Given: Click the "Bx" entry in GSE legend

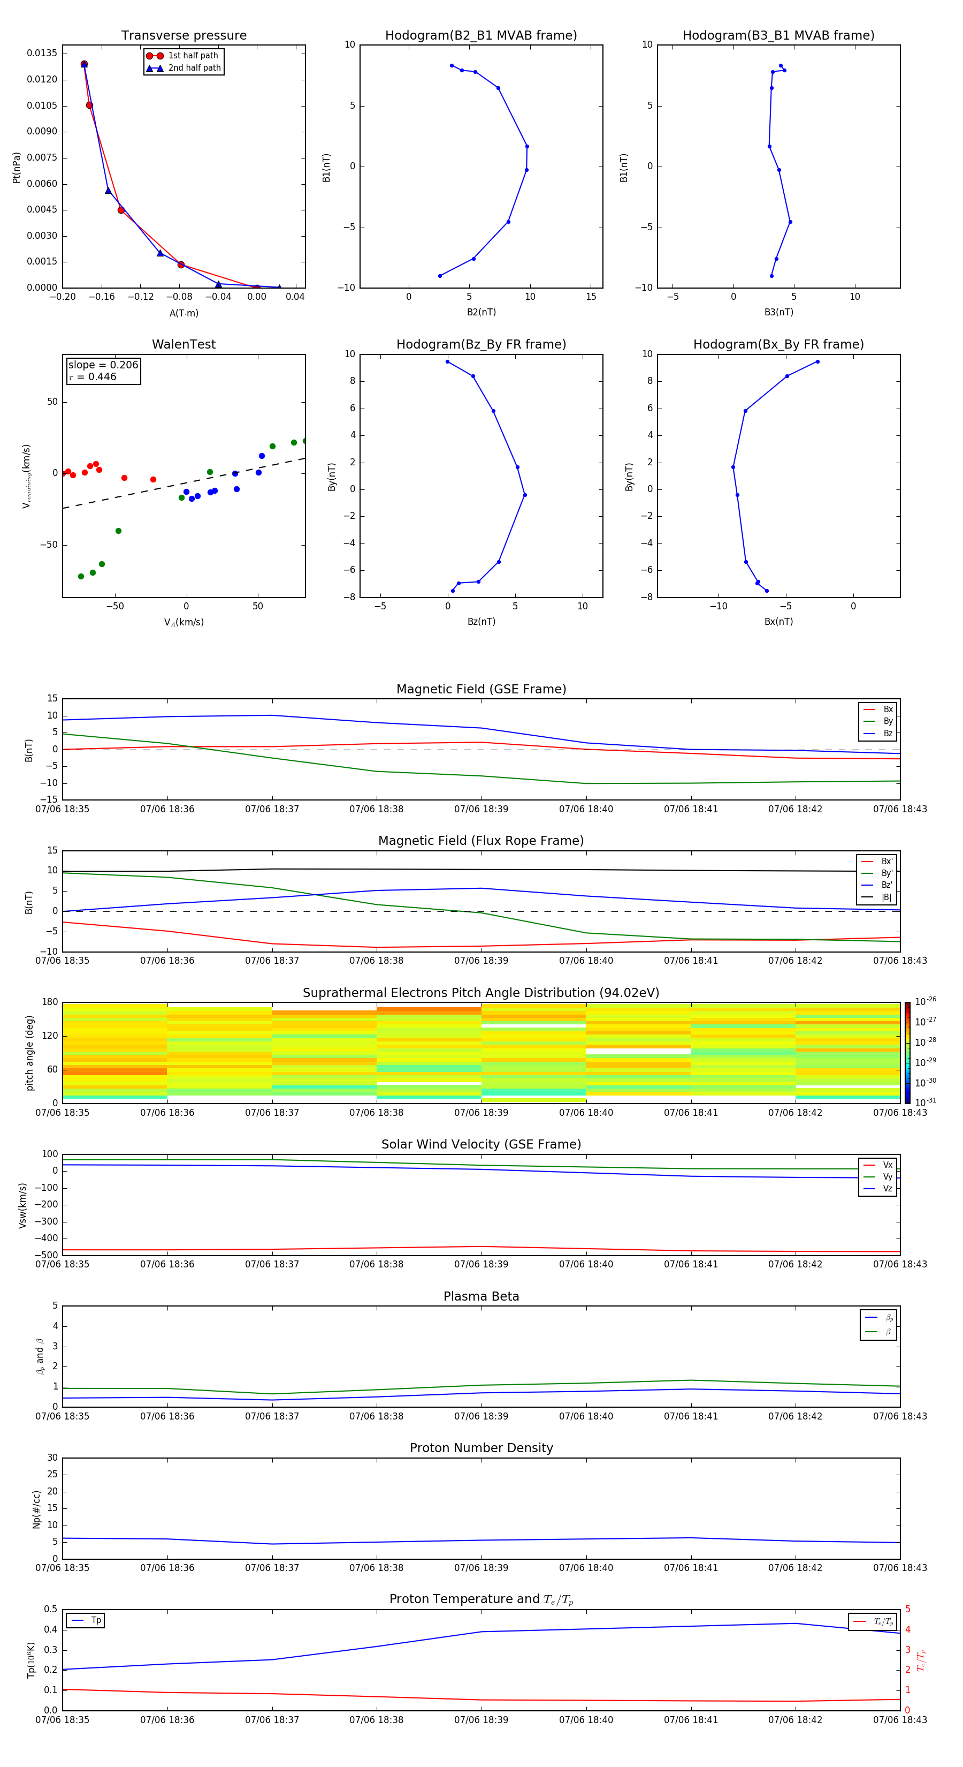Looking at the screenshot, I should (x=878, y=709).
